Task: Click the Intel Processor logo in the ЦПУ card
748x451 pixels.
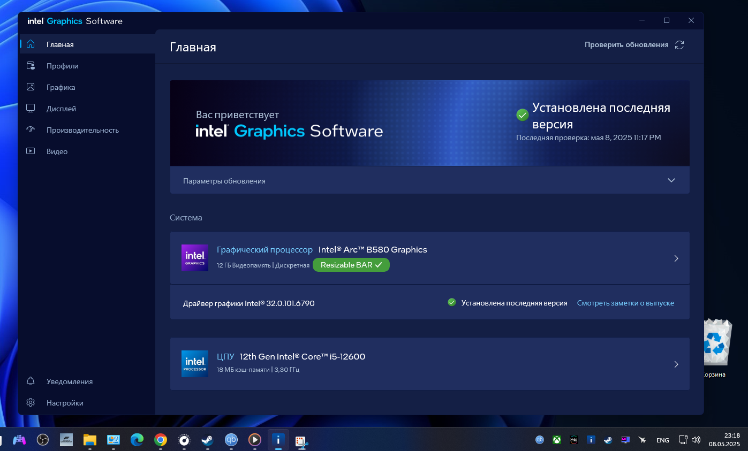Action: pos(195,364)
